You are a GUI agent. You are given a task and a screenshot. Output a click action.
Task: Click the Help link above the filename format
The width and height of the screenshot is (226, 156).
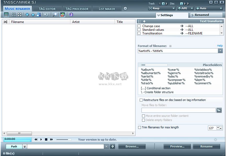click(x=219, y=46)
